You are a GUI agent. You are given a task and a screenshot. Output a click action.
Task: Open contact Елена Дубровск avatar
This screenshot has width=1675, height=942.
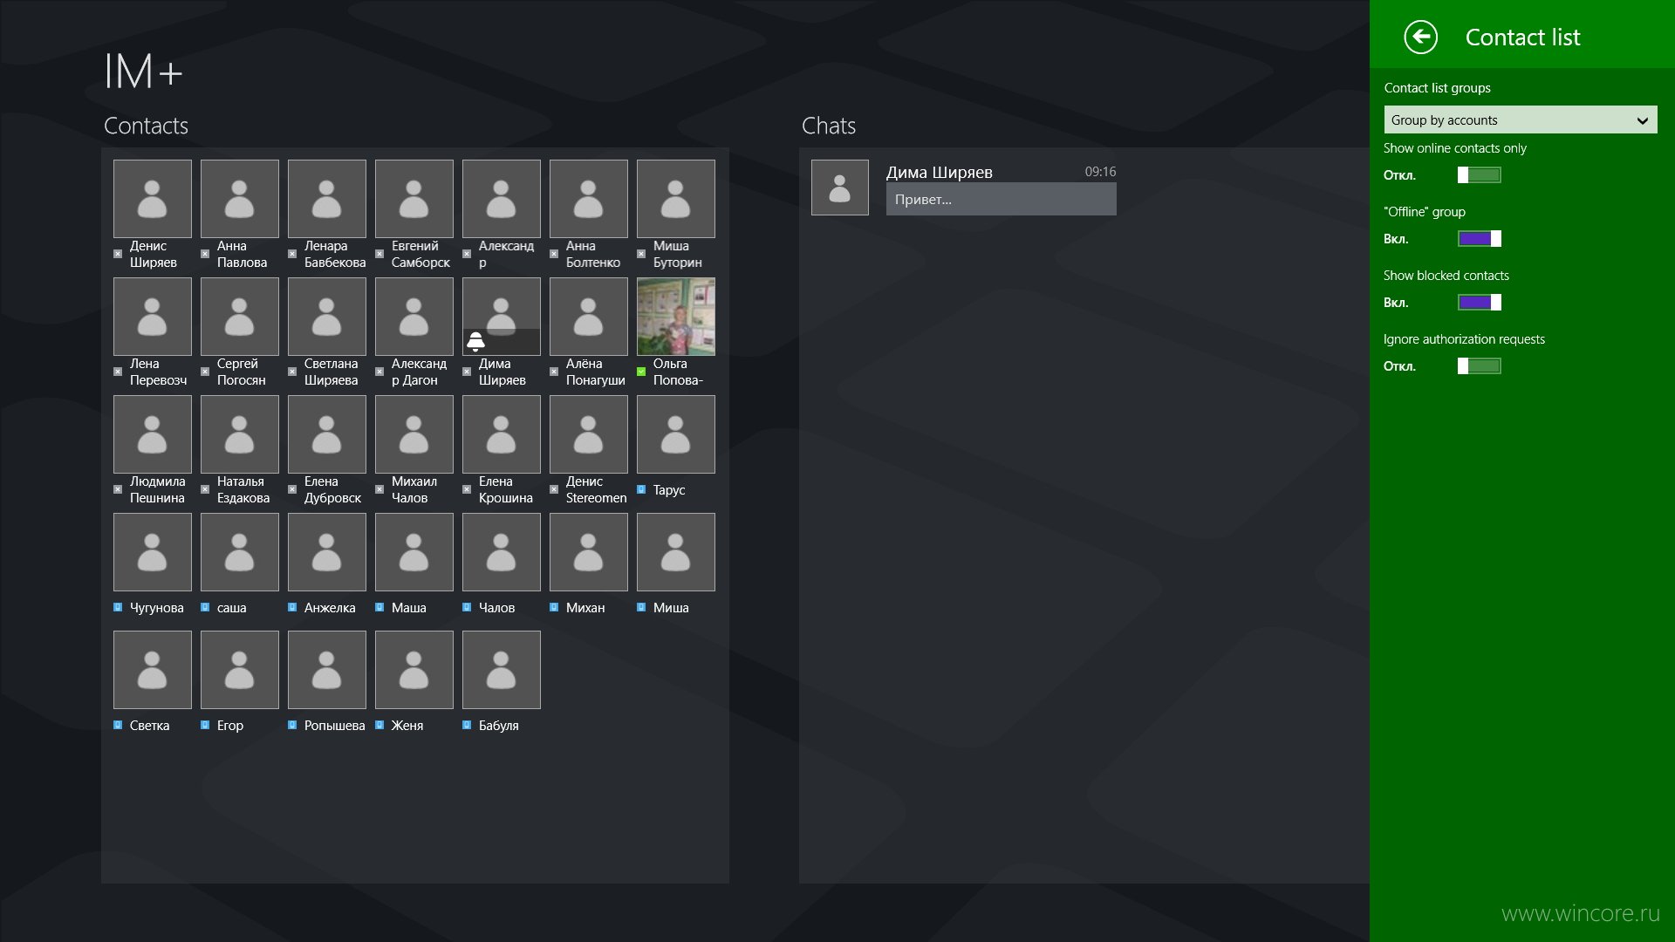[x=327, y=434]
